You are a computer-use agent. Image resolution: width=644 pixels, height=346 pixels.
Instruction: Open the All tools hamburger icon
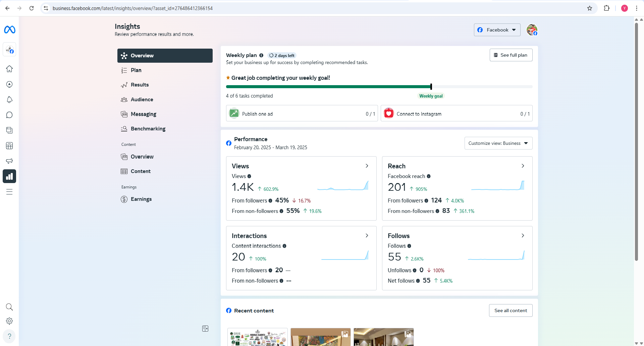click(9, 192)
